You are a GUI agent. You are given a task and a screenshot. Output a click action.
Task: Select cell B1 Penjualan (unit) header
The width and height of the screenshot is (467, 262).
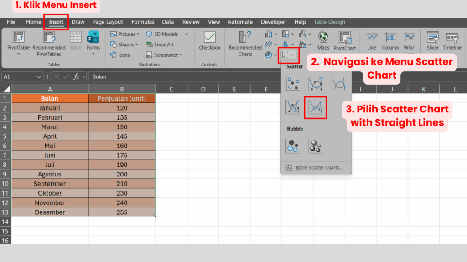(x=122, y=99)
